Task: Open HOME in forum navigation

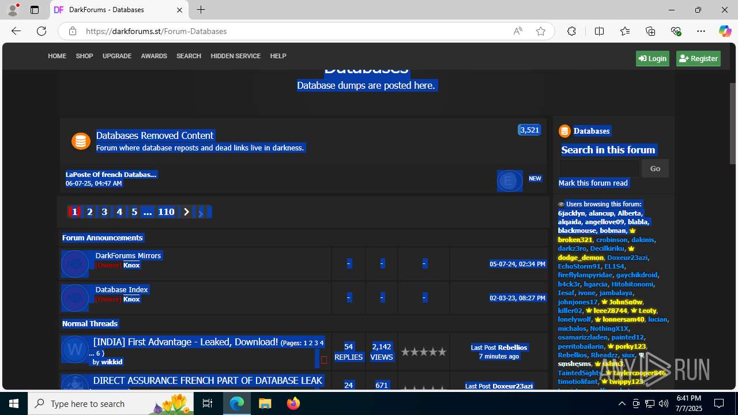Action: tap(57, 56)
